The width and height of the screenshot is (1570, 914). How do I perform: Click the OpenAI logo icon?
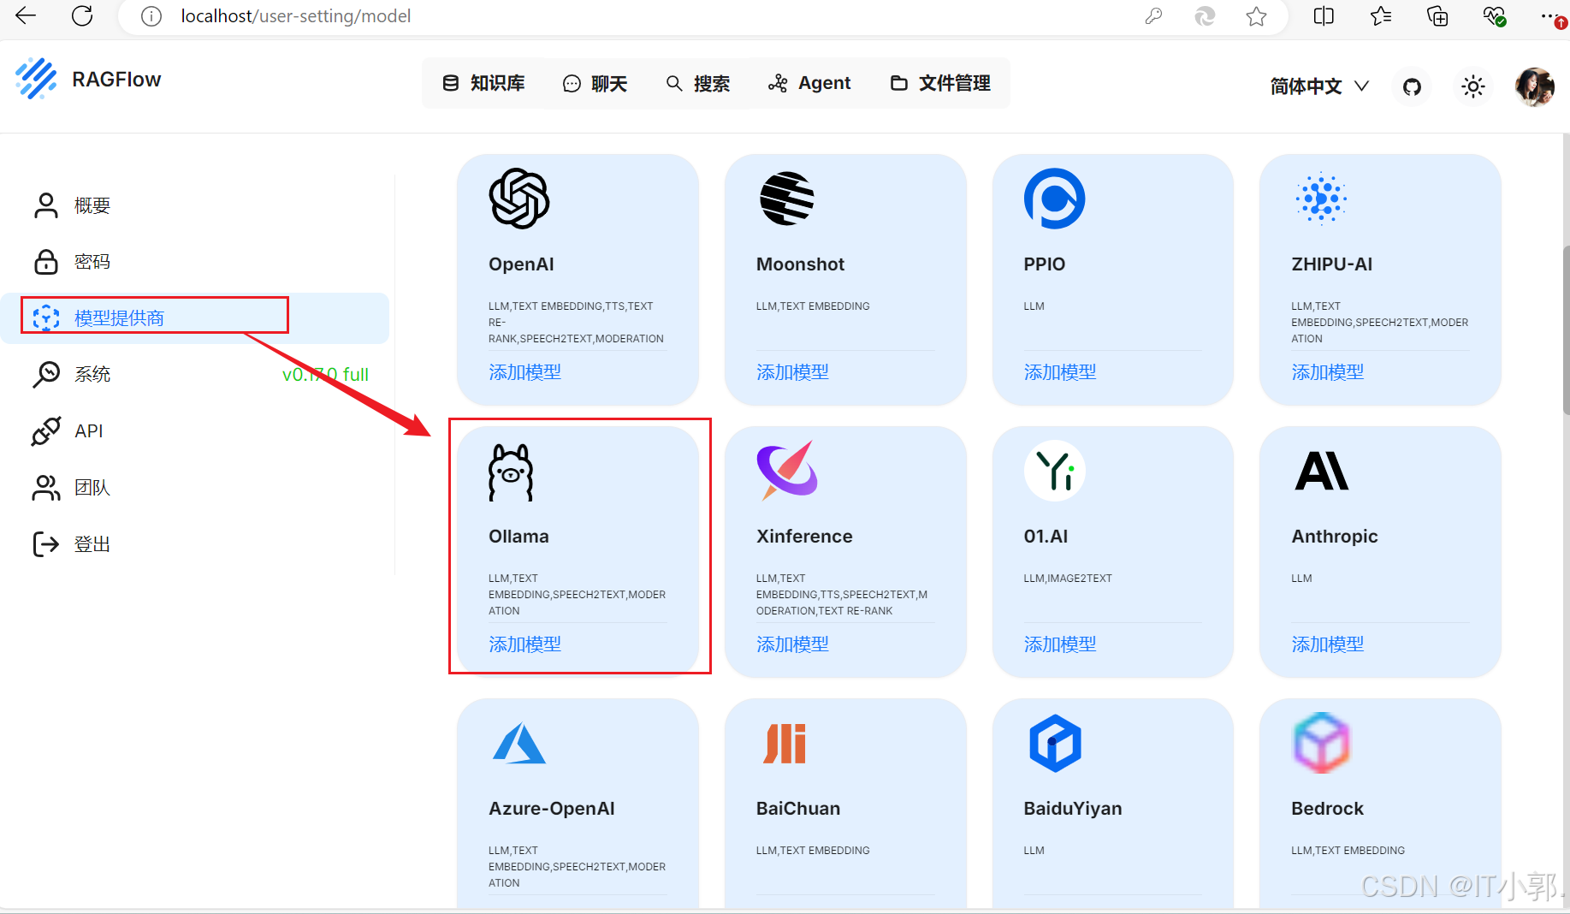coord(519,199)
